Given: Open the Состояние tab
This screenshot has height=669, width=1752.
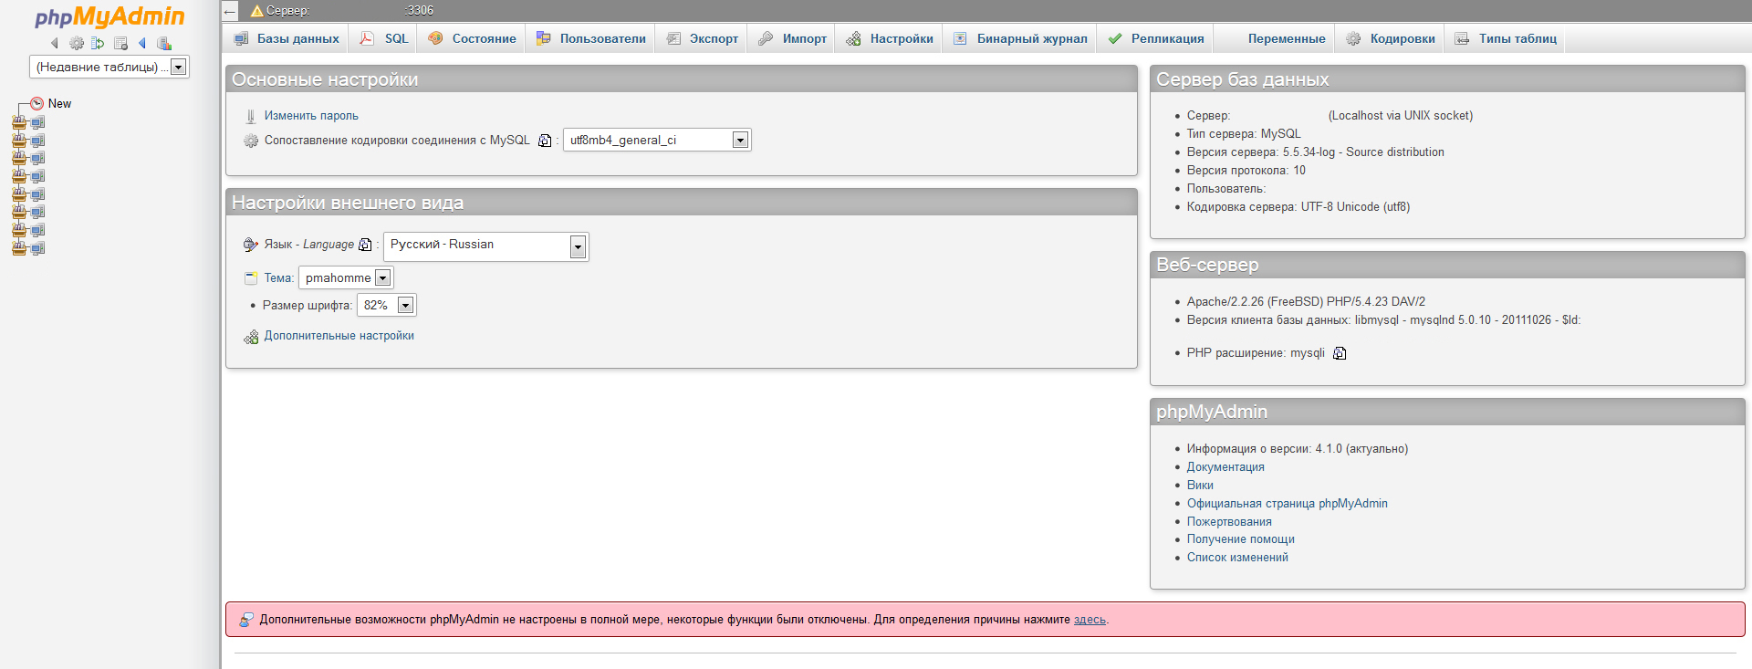Looking at the screenshot, I should point(472,38).
